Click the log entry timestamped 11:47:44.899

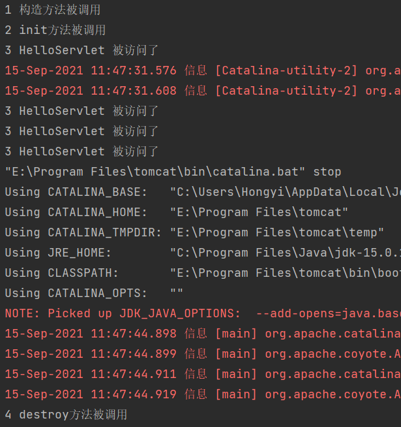coord(91,355)
